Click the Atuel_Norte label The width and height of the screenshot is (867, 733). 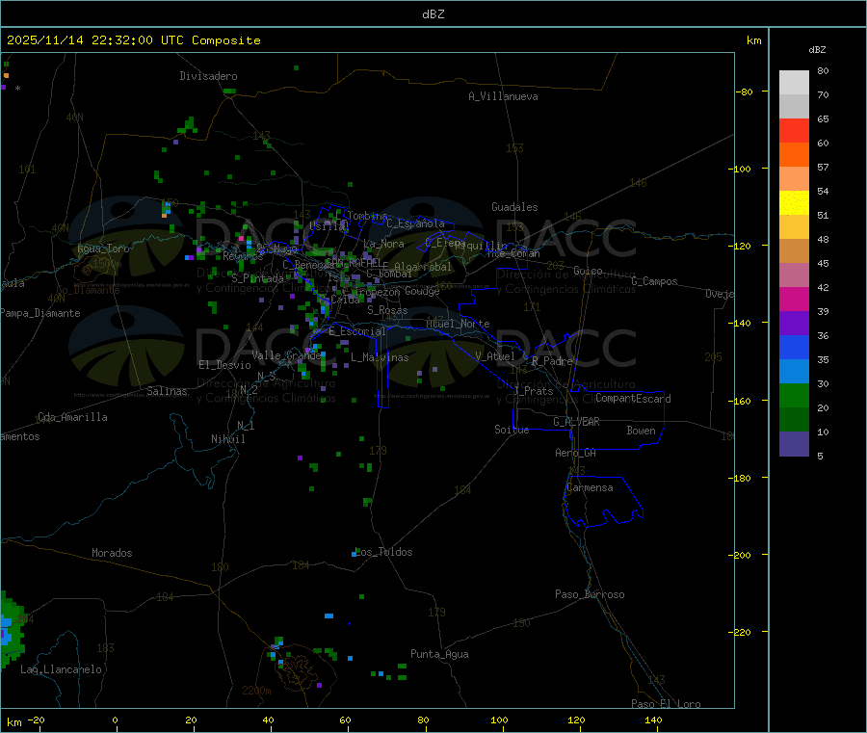point(458,324)
